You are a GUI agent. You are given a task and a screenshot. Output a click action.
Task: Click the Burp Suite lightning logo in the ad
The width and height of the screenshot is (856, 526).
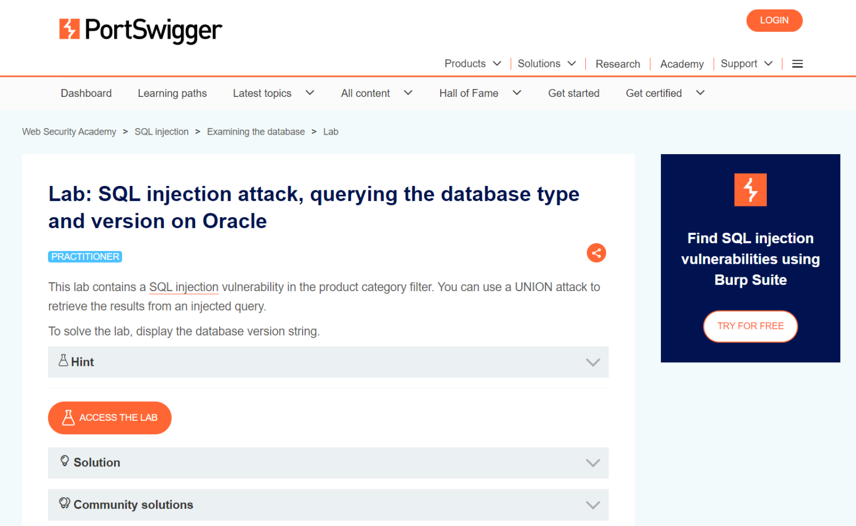click(750, 190)
